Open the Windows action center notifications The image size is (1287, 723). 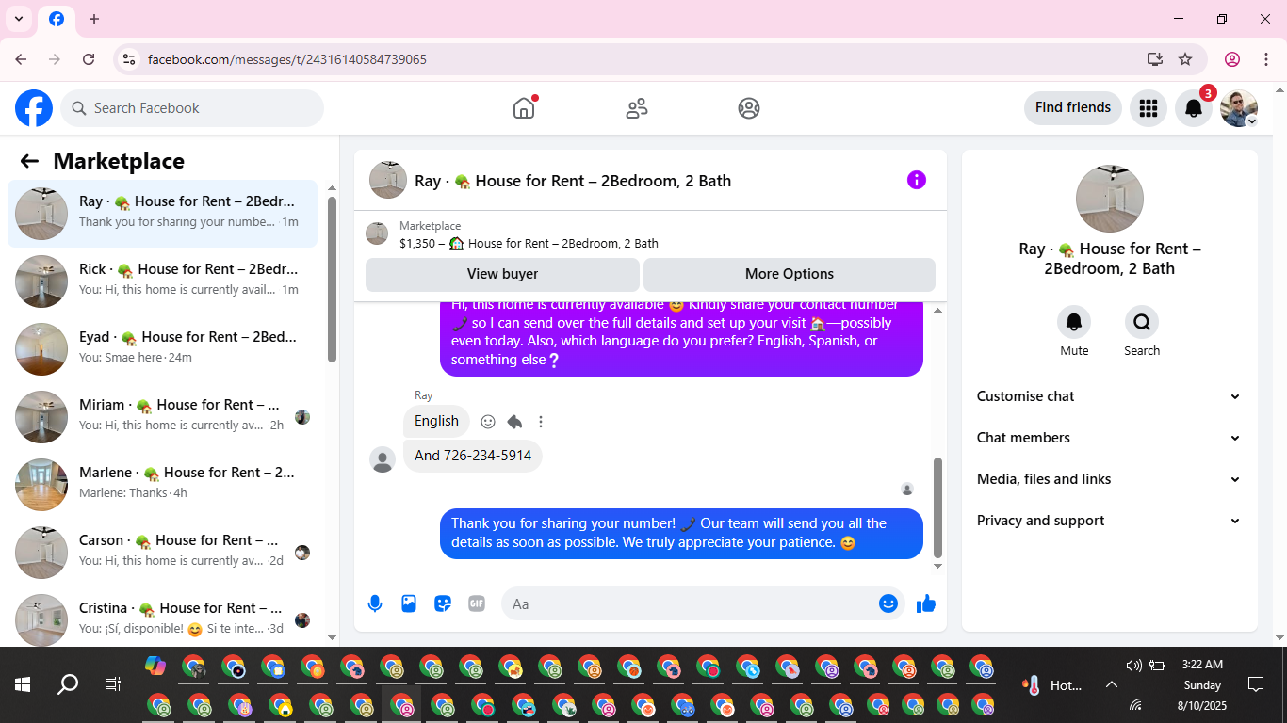[x=1256, y=685]
